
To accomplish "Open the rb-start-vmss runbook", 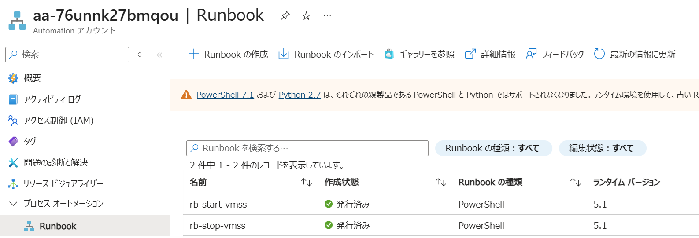I will click(218, 205).
